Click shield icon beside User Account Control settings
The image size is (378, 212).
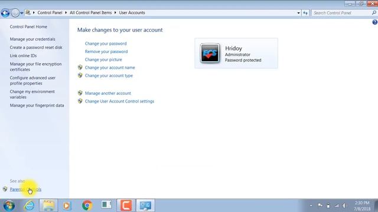pyautogui.click(x=80, y=101)
